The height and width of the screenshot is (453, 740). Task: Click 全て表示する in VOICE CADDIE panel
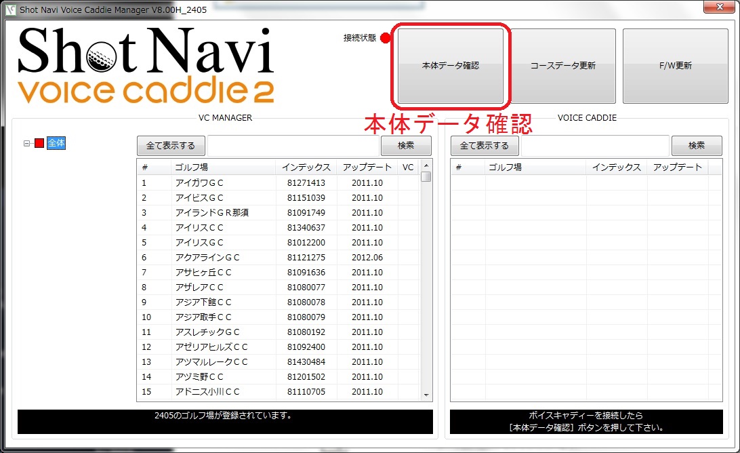(484, 146)
